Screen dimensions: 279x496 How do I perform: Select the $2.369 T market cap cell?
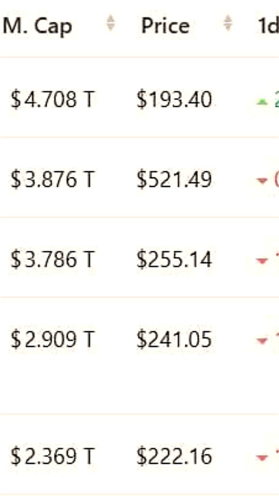(52, 456)
